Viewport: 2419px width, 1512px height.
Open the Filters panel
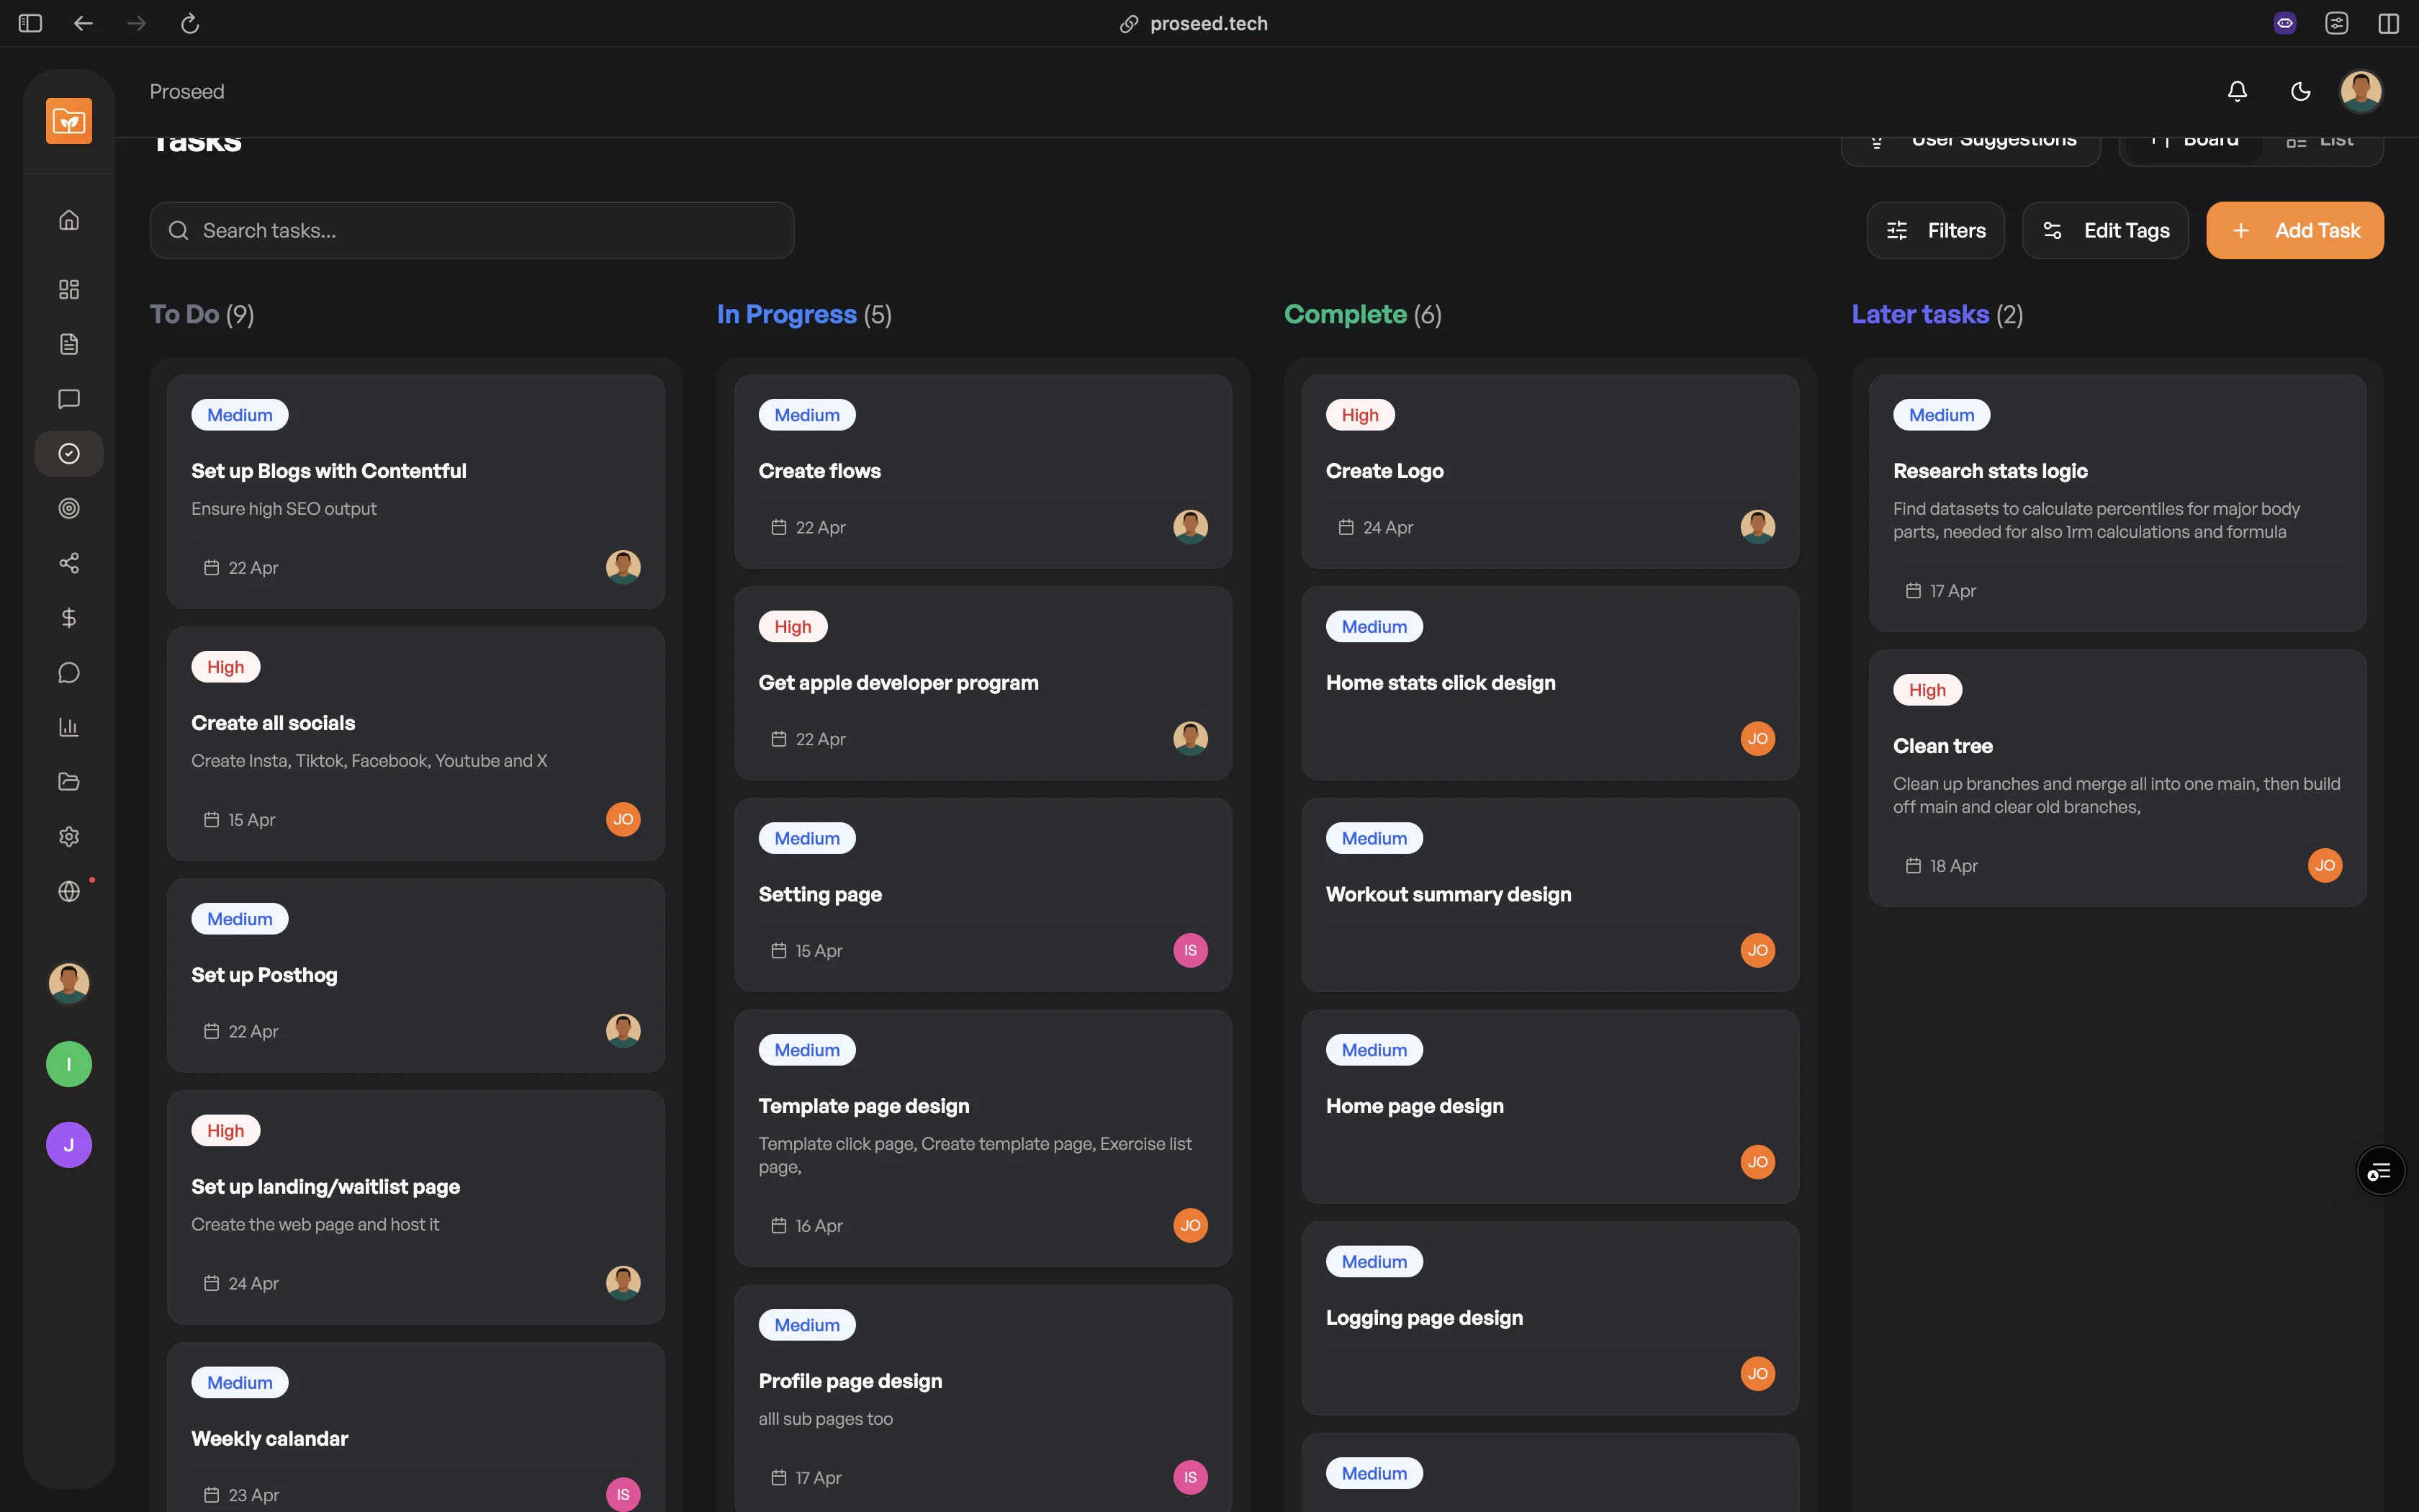1935,230
